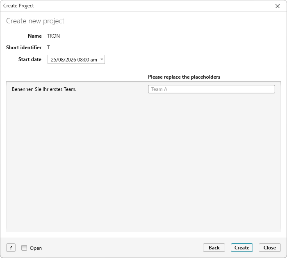Click the short identifier value T

(48, 48)
